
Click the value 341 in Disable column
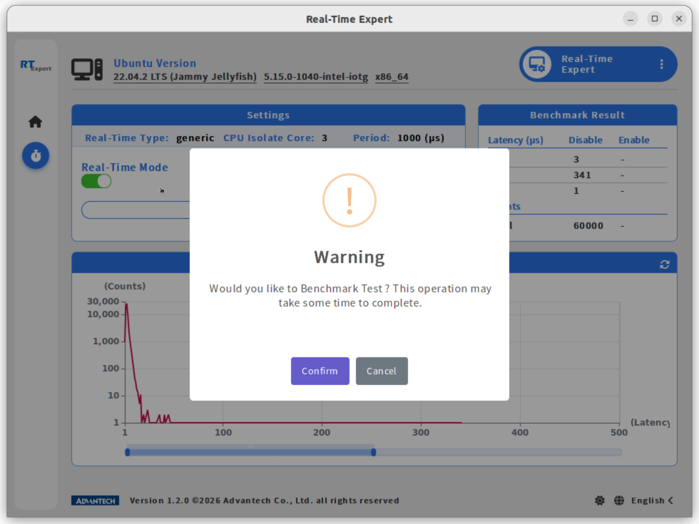point(582,175)
